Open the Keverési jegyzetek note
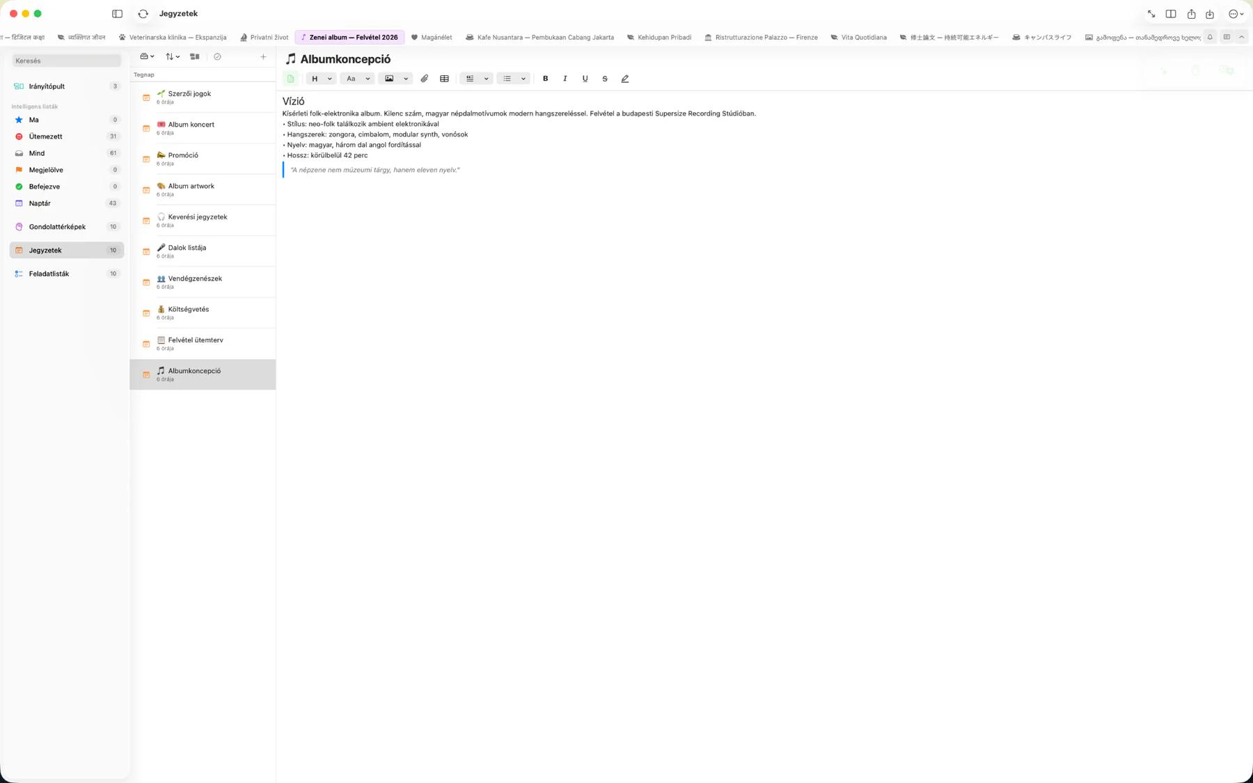The width and height of the screenshot is (1253, 783). (203, 221)
